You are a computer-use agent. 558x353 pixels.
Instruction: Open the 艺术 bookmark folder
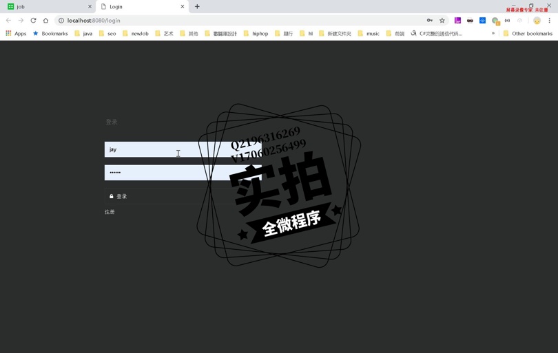tap(164, 34)
